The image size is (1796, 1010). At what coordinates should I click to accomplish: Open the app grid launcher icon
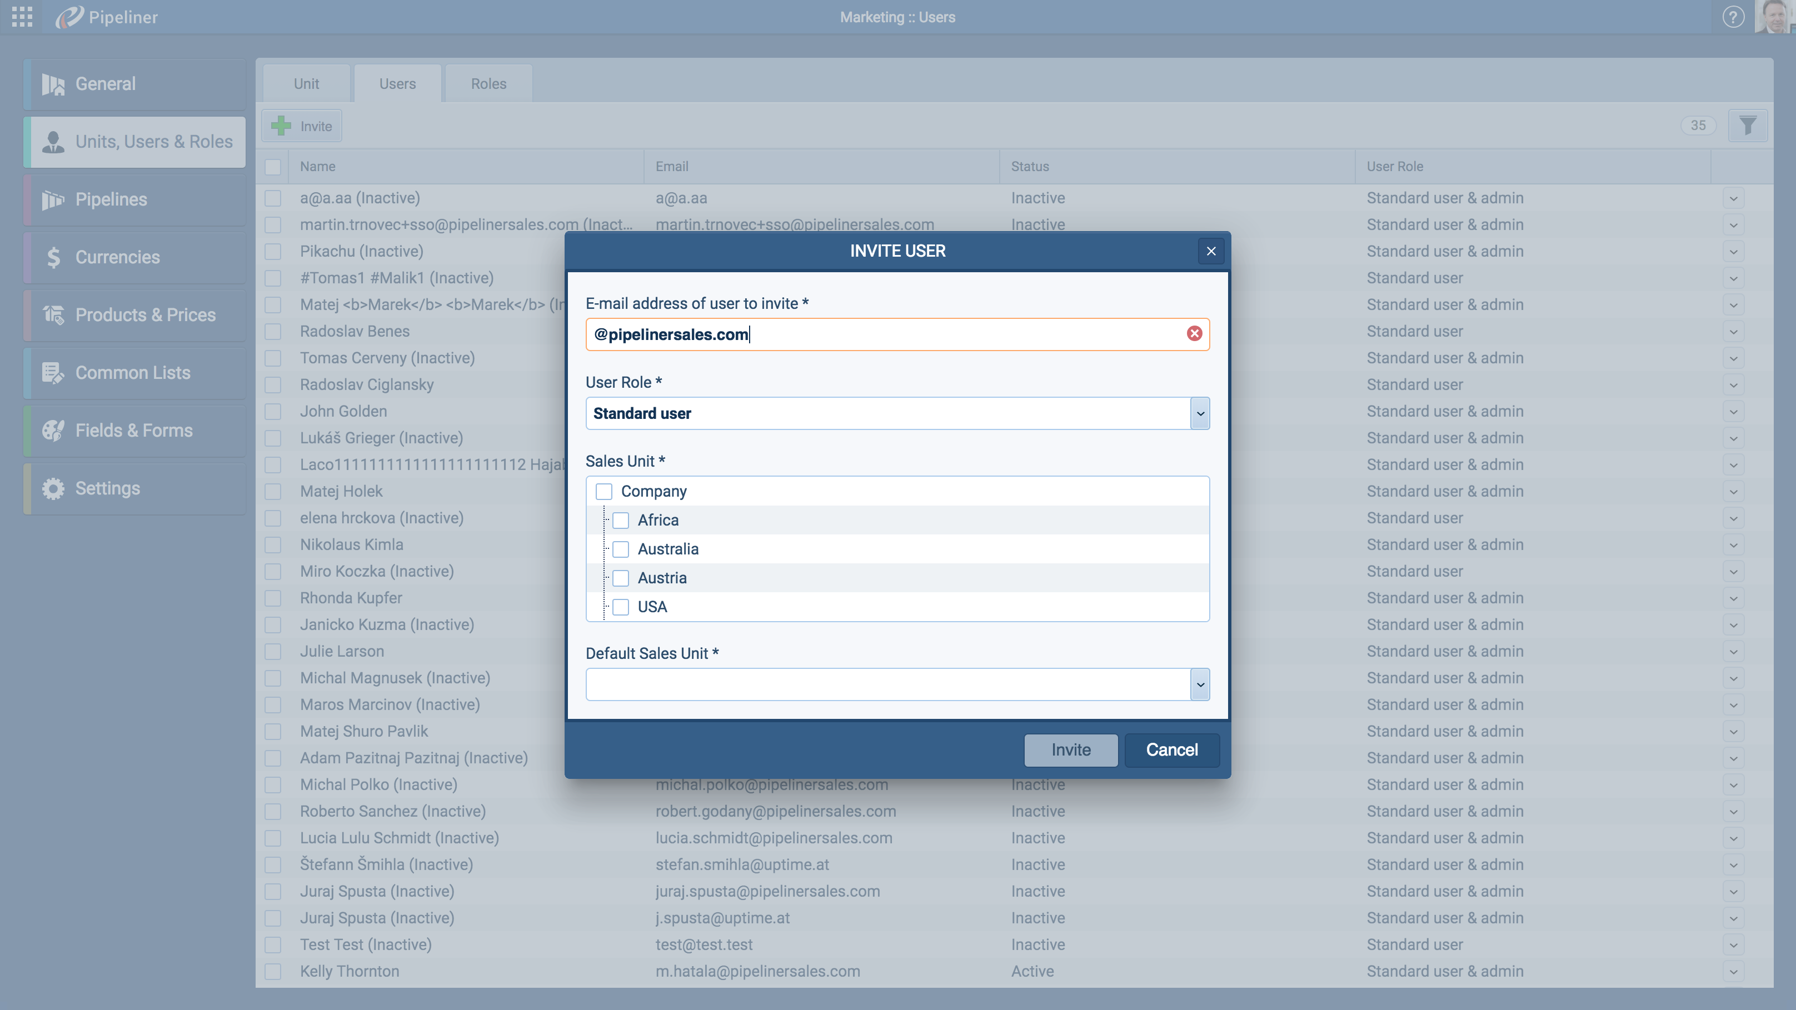tap(22, 17)
